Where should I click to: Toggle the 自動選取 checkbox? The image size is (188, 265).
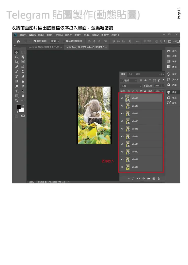point(35,41)
